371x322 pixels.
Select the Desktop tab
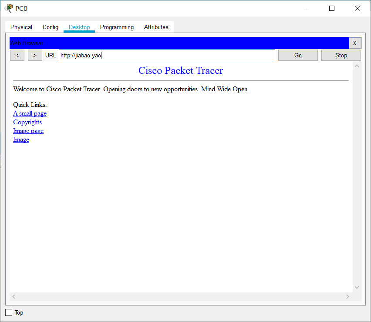click(x=79, y=27)
